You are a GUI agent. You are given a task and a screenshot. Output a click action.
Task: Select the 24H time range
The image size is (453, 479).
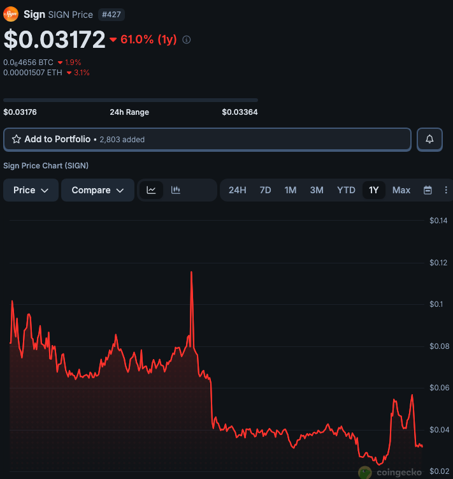(238, 190)
